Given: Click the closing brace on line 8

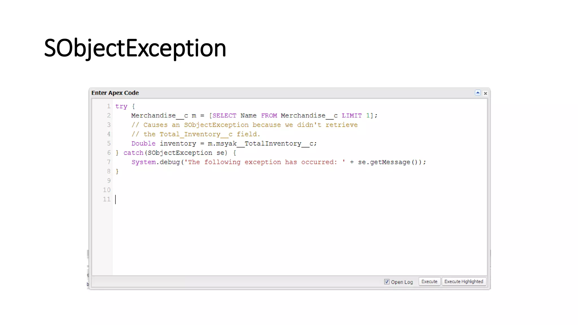Looking at the screenshot, I should point(117,172).
